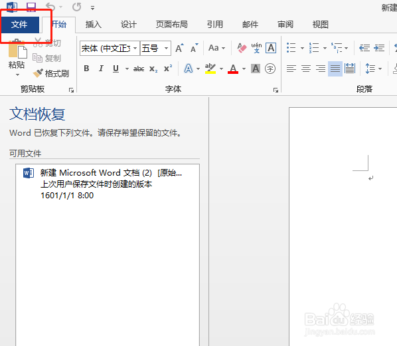Click the Distributed alignment icon
The height and width of the screenshot is (346, 397).
click(x=350, y=69)
